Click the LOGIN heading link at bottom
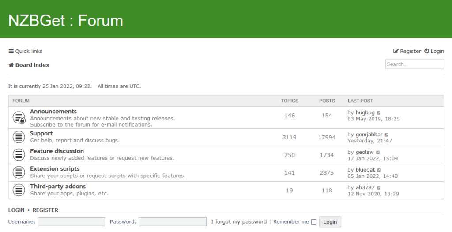Viewport: 452px width, 232px height. 16,210
